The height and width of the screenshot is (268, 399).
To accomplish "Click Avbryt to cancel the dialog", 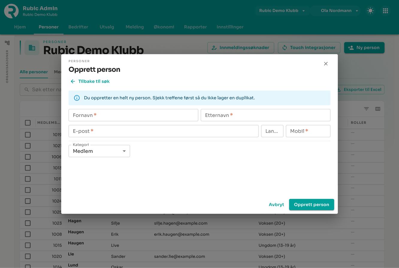I will (x=276, y=205).
